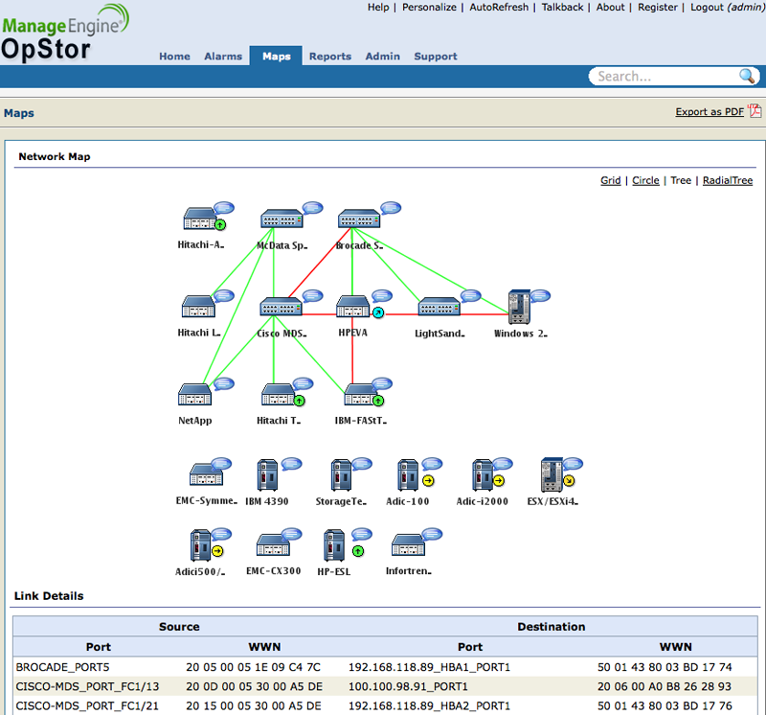
Task: Click destination port 100.100.98.91_PORT1
Action: [x=408, y=686]
